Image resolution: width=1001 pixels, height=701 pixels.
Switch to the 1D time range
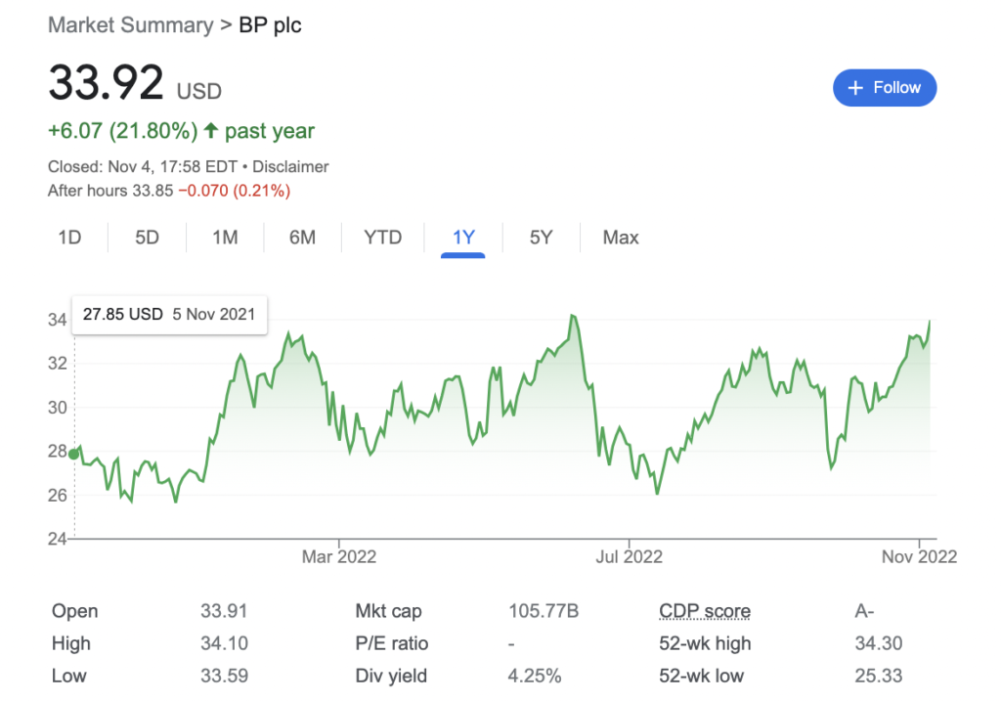pos(69,238)
